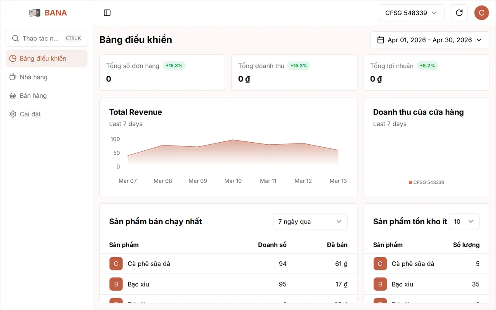Open Nhà hàng in the sidebar
Viewport: 496px width, 310px height.
pos(47,77)
